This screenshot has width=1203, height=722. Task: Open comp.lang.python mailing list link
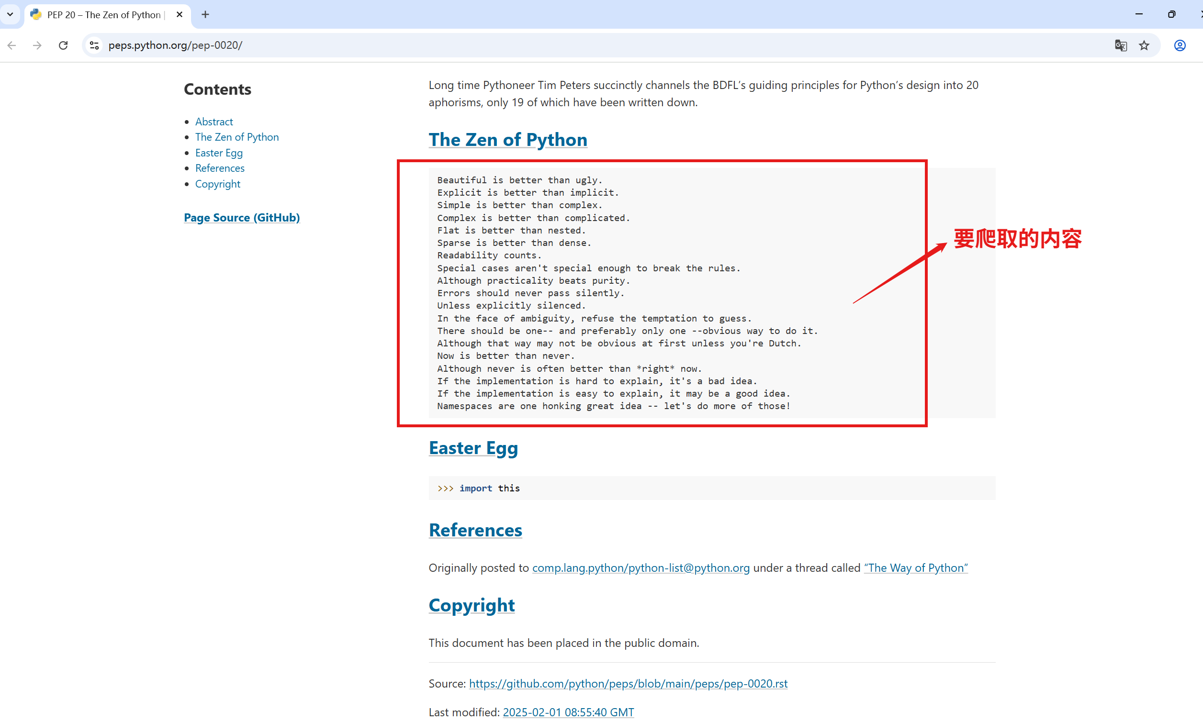(641, 568)
